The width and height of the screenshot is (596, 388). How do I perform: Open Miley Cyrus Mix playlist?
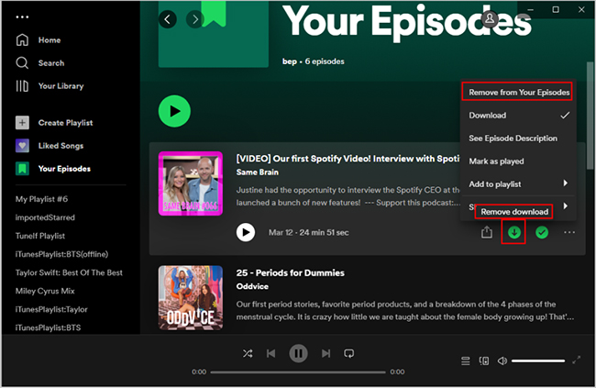45,291
